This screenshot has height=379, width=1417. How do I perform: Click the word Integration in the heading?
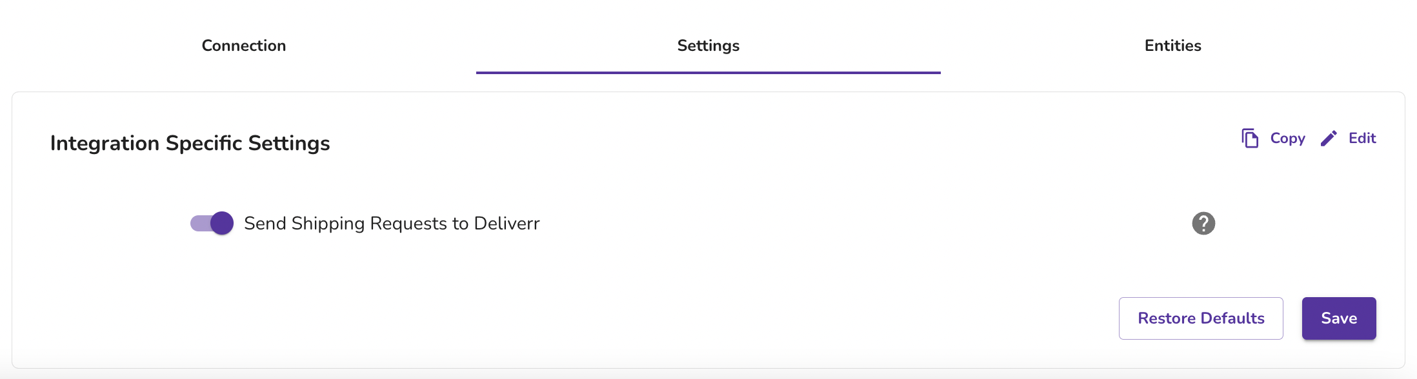pyautogui.click(x=105, y=143)
